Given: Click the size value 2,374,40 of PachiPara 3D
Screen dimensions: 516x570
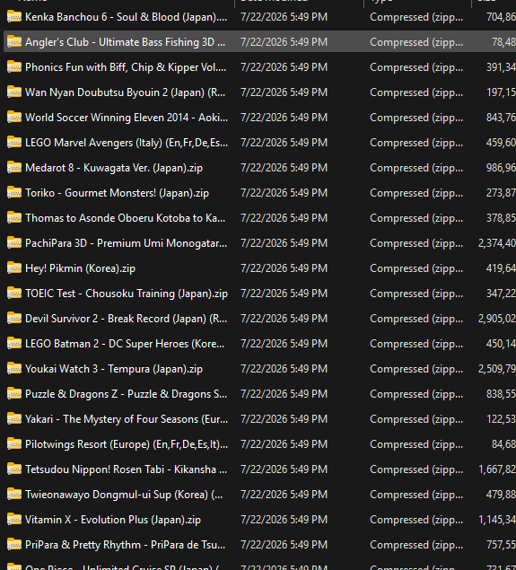Looking at the screenshot, I should 497,243.
